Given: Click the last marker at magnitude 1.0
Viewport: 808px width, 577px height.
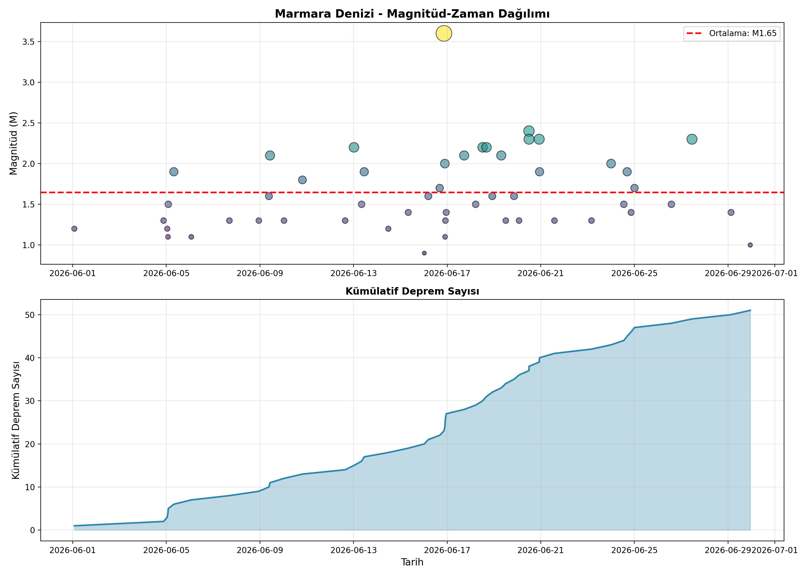Looking at the screenshot, I should click(x=750, y=245).
